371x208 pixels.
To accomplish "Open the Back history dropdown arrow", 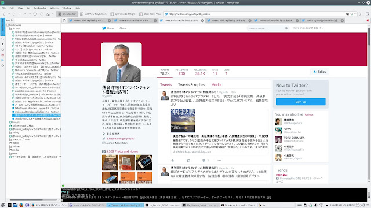I will 9,14.
